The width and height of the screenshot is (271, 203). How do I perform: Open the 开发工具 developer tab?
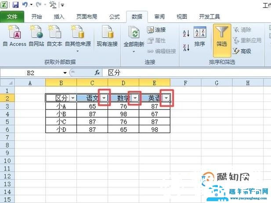click(x=210, y=17)
